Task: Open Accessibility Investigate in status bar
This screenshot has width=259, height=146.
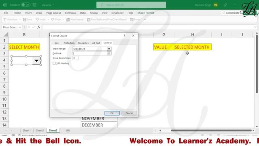Action: coord(32,135)
